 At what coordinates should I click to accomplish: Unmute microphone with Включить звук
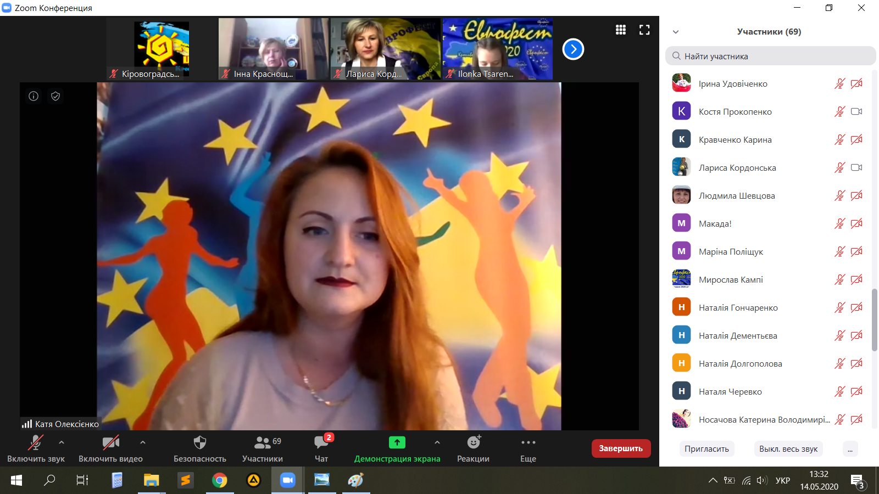pyautogui.click(x=36, y=448)
